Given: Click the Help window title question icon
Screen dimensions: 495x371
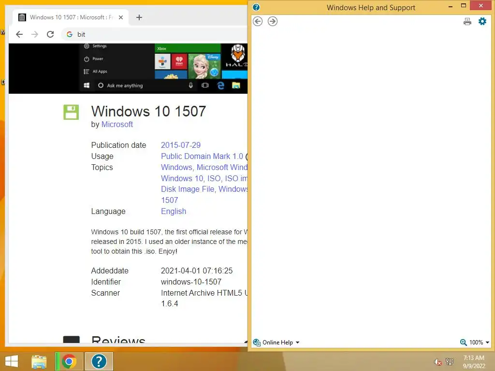Looking at the screenshot, I should [256, 7].
